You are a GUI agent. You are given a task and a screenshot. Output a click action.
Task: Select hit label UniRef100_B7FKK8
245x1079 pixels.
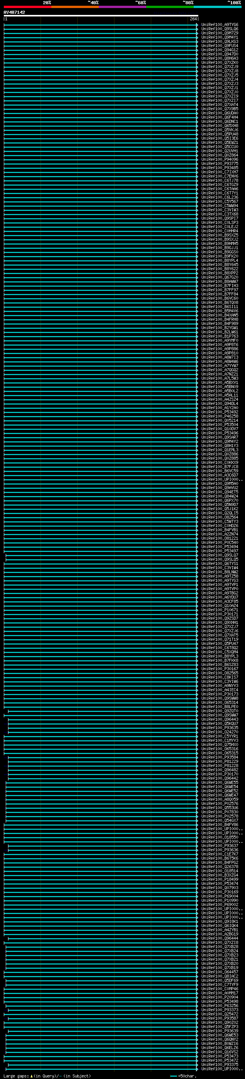click(x=220, y=660)
